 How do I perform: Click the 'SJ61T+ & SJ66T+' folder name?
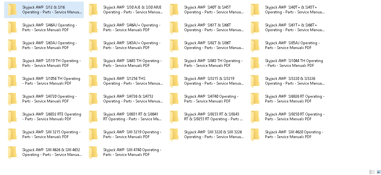[295, 27]
